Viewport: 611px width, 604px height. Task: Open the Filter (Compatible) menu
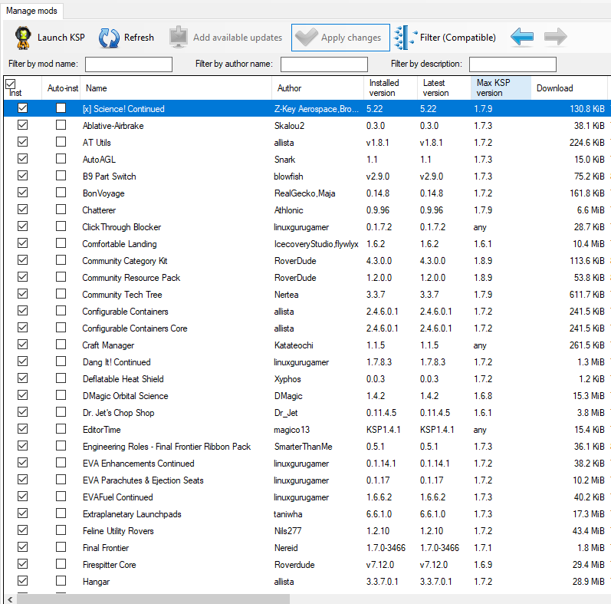pyautogui.click(x=445, y=38)
